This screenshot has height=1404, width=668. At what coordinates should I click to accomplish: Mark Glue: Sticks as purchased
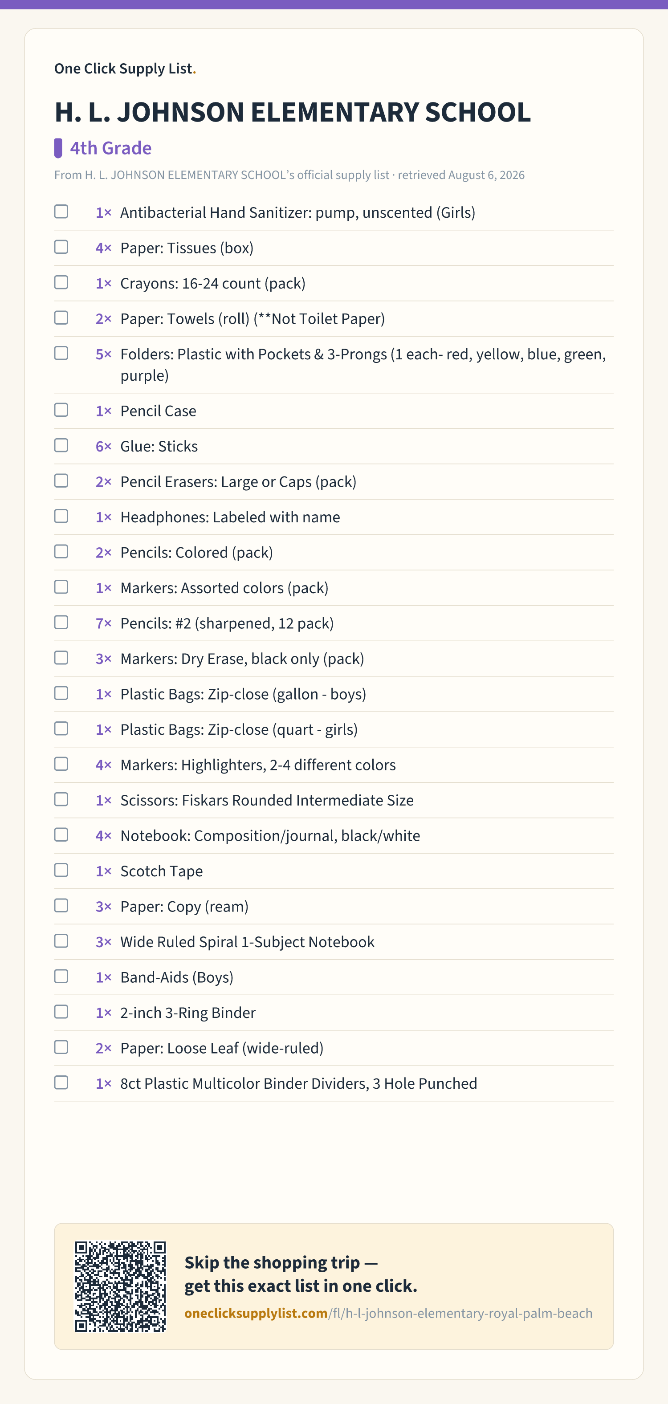pyautogui.click(x=61, y=445)
